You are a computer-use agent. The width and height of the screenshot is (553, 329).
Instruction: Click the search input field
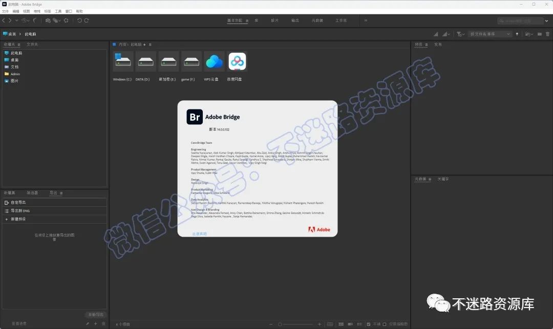pyautogui.click(x=521, y=21)
